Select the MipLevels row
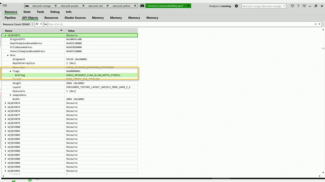This screenshot has height=182, width=325. tap(70, 91)
